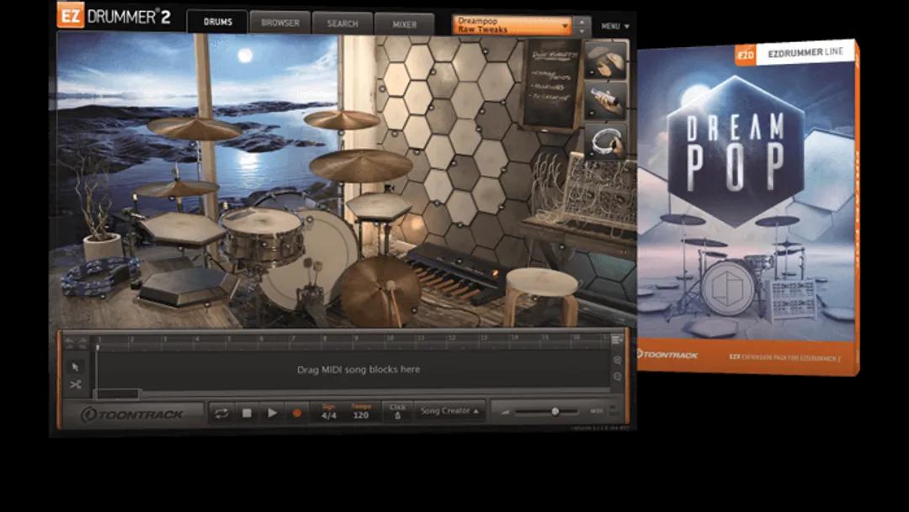Expand the Song Creator panel
This screenshot has width=909, height=512.
click(448, 411)
